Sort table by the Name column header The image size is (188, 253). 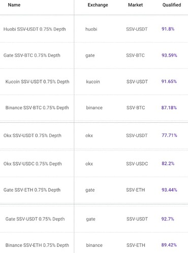[14, 5]
